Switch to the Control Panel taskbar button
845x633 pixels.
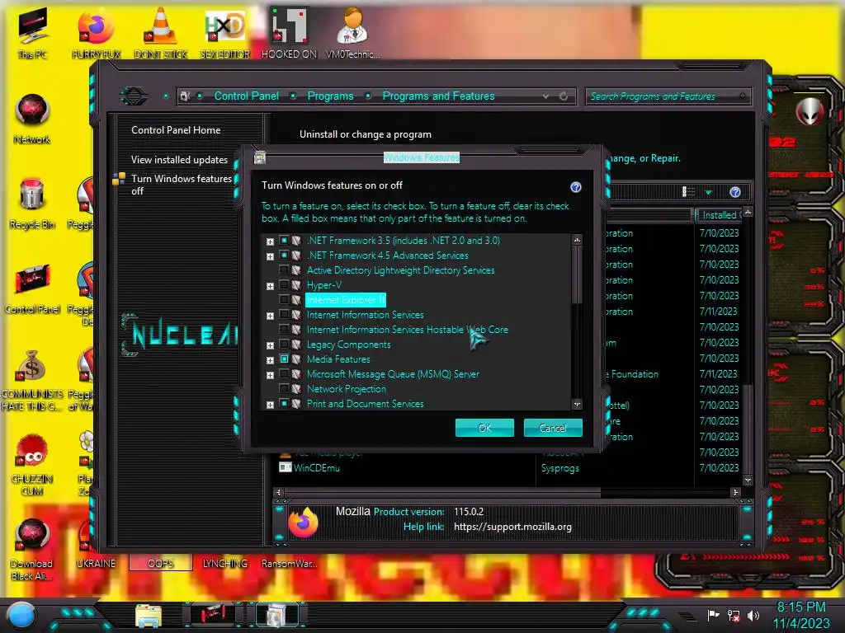214,615
